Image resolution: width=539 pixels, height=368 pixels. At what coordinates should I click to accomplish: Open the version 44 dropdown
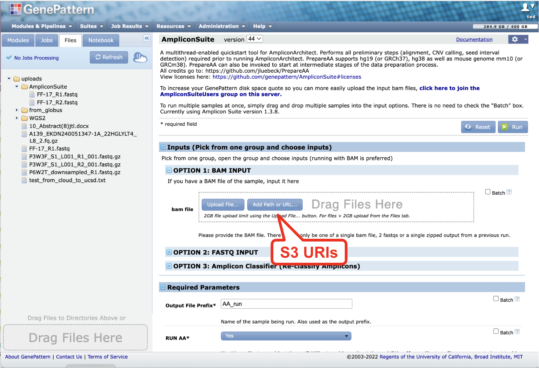[x=255, y=39]
